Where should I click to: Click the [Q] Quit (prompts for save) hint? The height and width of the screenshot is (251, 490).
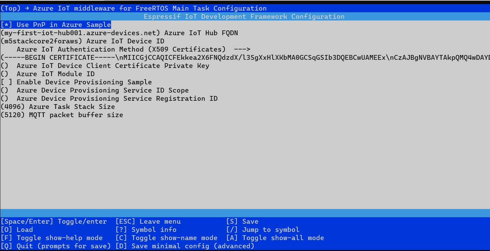pos(56,246)
